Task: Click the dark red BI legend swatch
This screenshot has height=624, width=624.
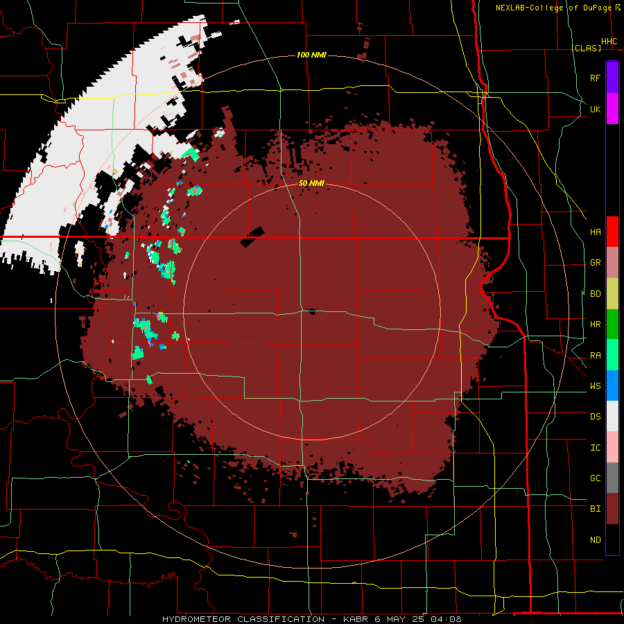Action: point(612,509)
